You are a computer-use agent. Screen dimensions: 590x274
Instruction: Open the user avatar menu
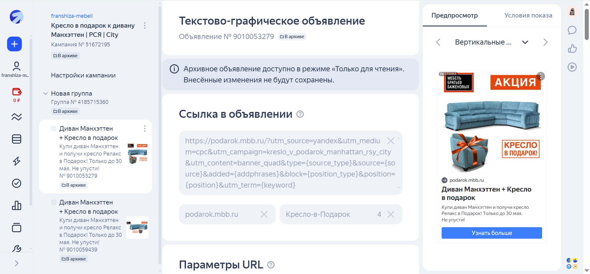572,12
